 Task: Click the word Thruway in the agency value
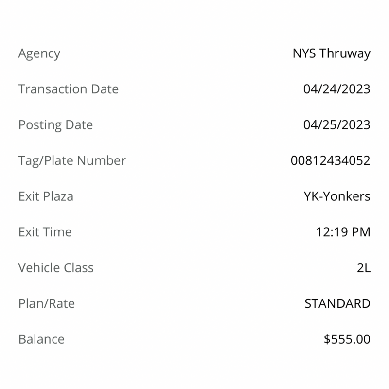[x=345, y=54]
